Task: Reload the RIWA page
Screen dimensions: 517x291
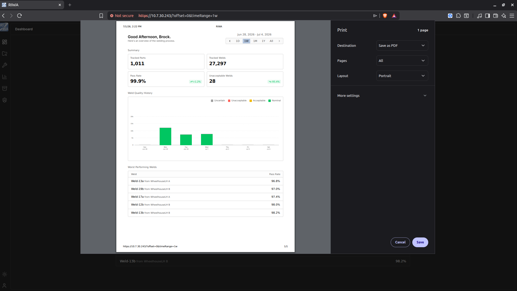Action: pos(19,16)
